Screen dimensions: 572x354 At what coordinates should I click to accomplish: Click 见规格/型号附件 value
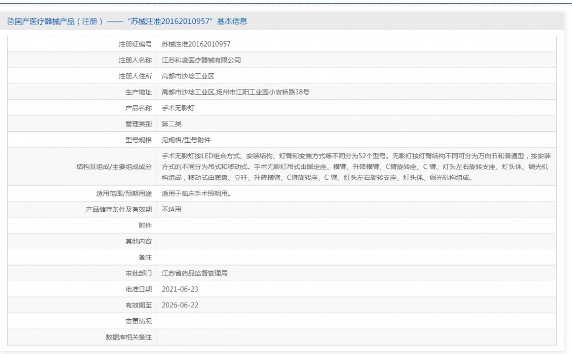pyautogui.click(x=186, y=140)
